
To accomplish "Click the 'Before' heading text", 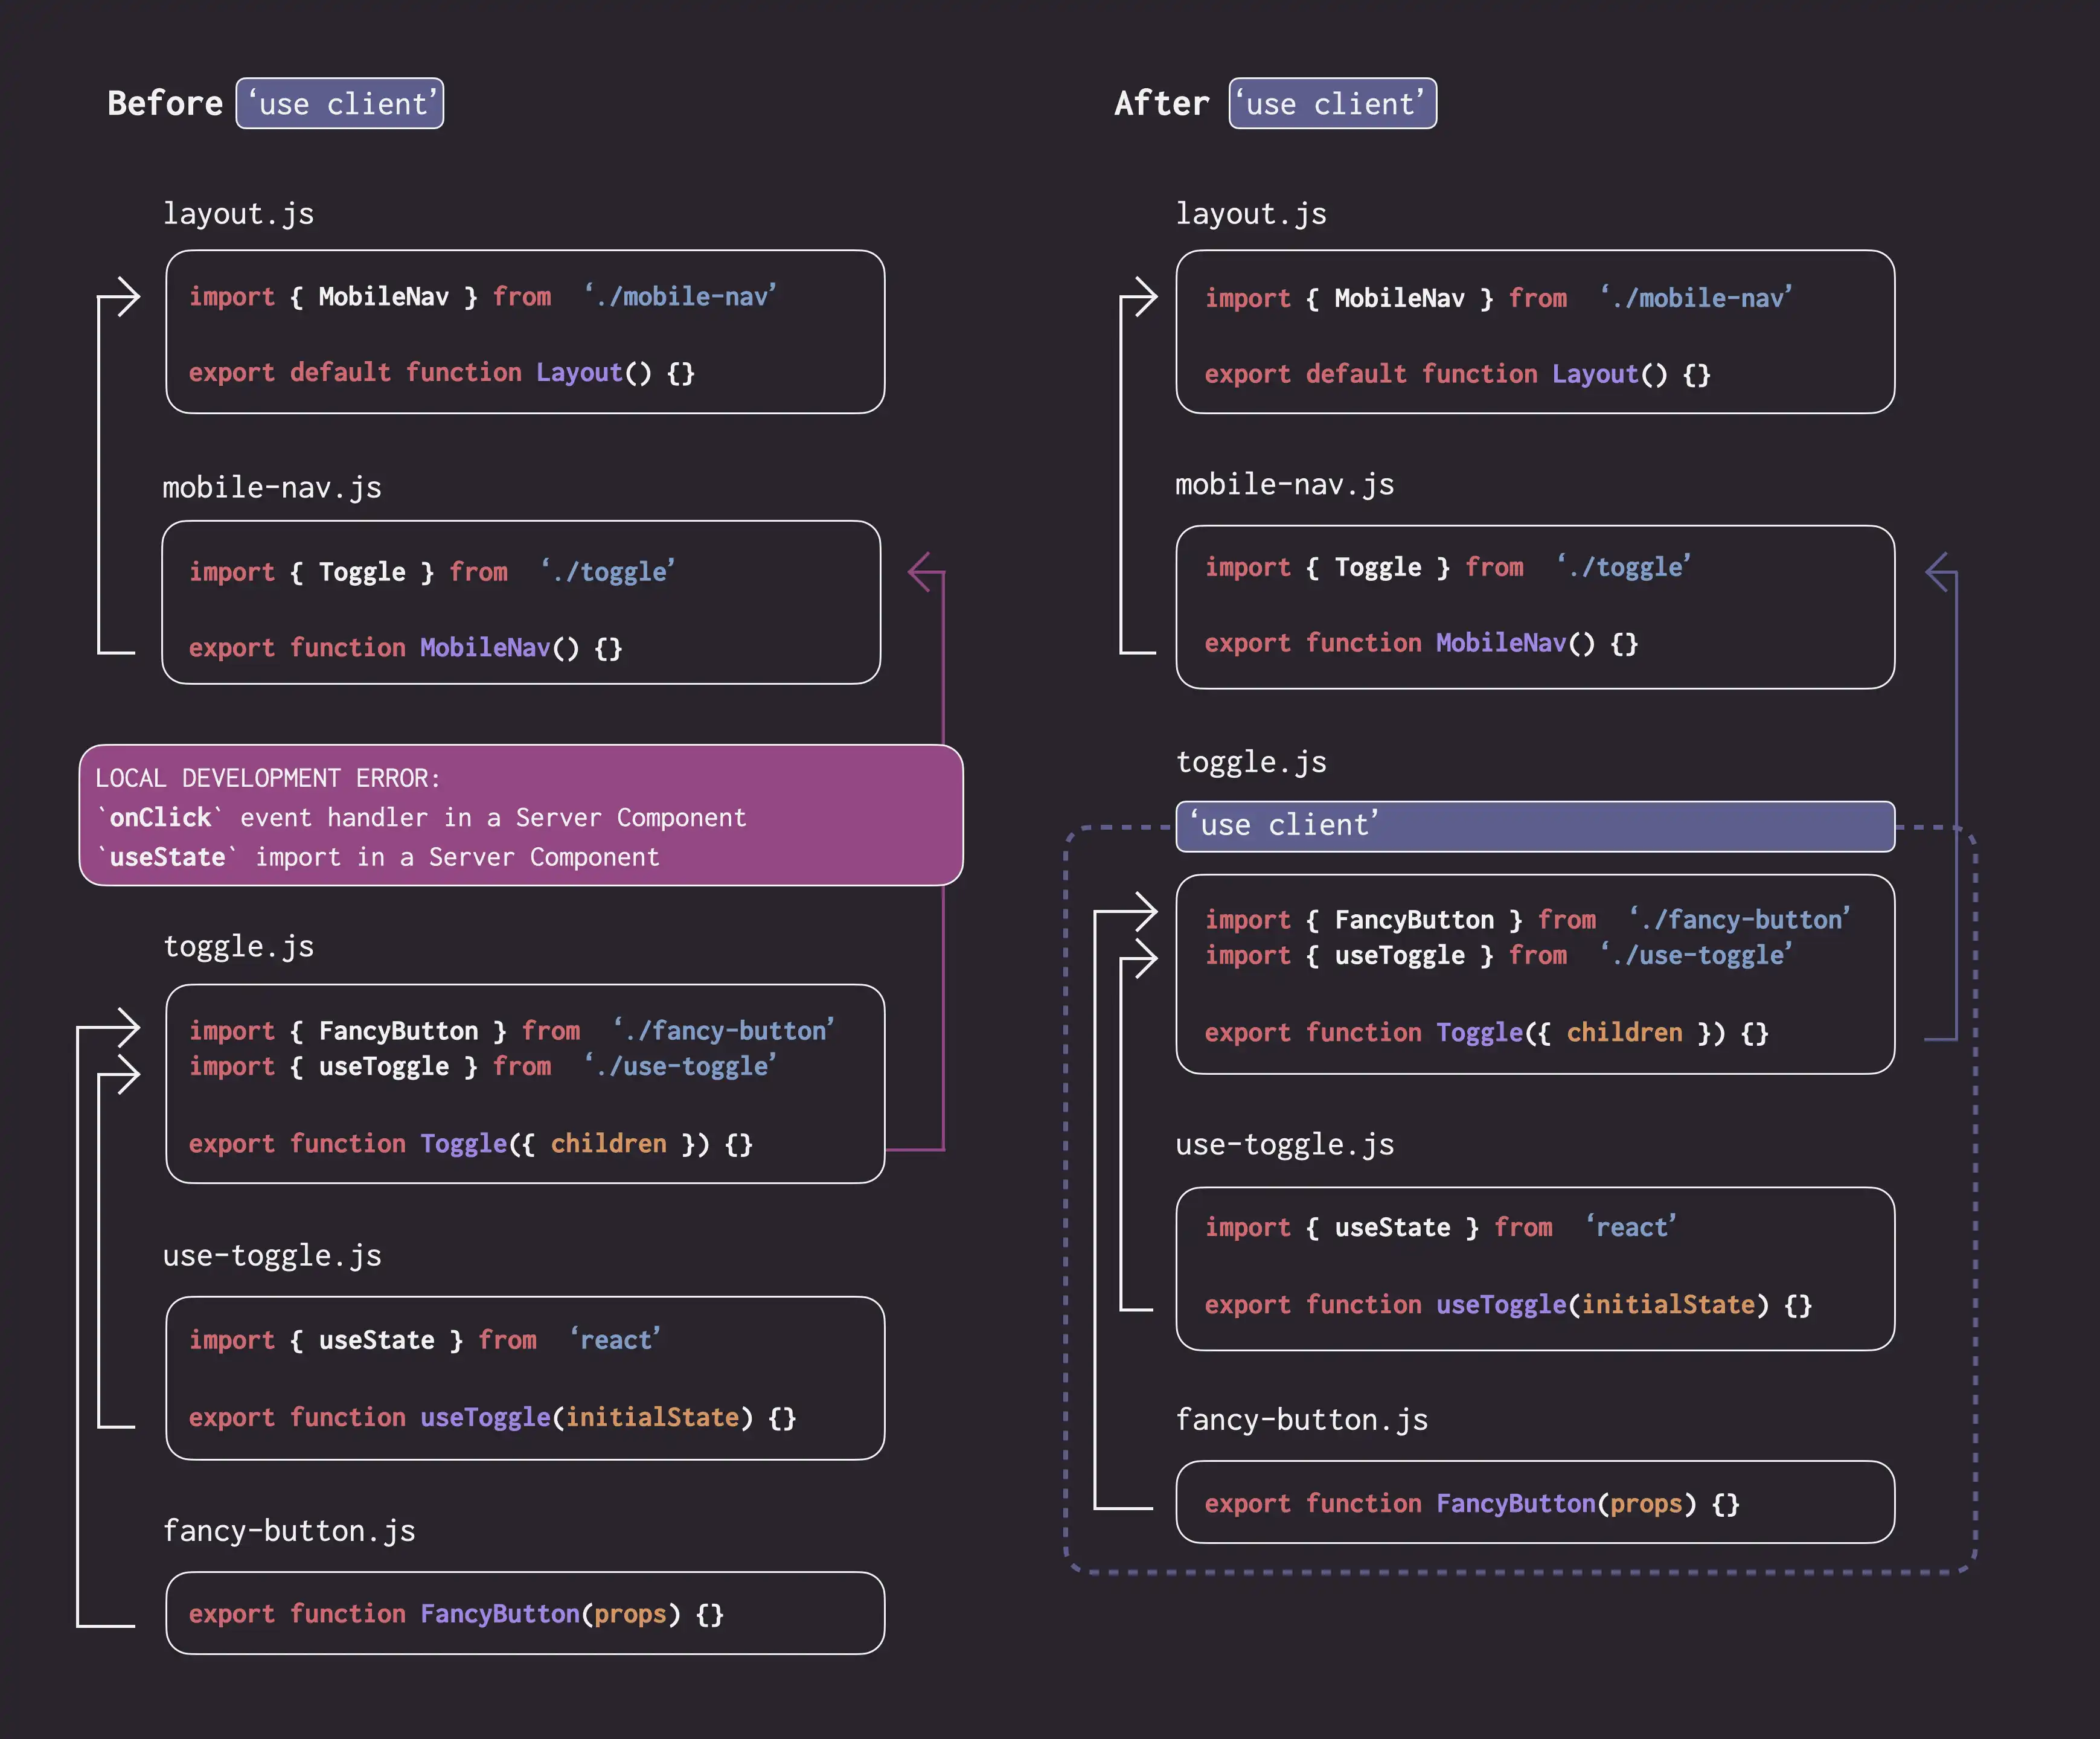I will point(165,103).
